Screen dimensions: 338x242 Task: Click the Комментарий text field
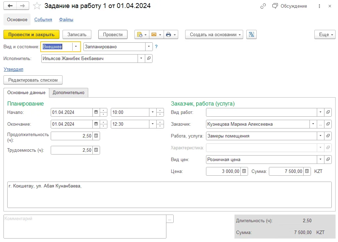[x=85, y=226]
